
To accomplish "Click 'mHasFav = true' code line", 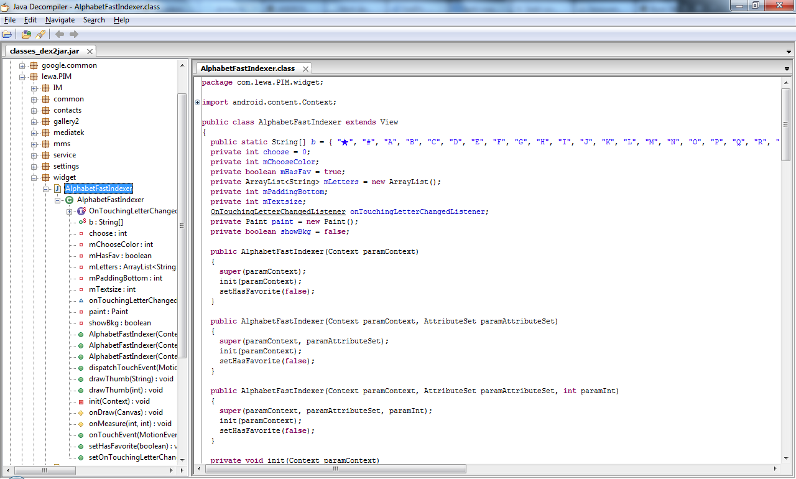I will click(277, 172).
